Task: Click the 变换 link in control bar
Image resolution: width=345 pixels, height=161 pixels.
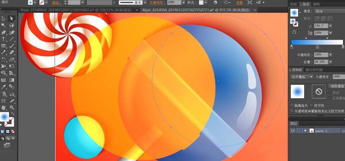Action: click(240, 3)
